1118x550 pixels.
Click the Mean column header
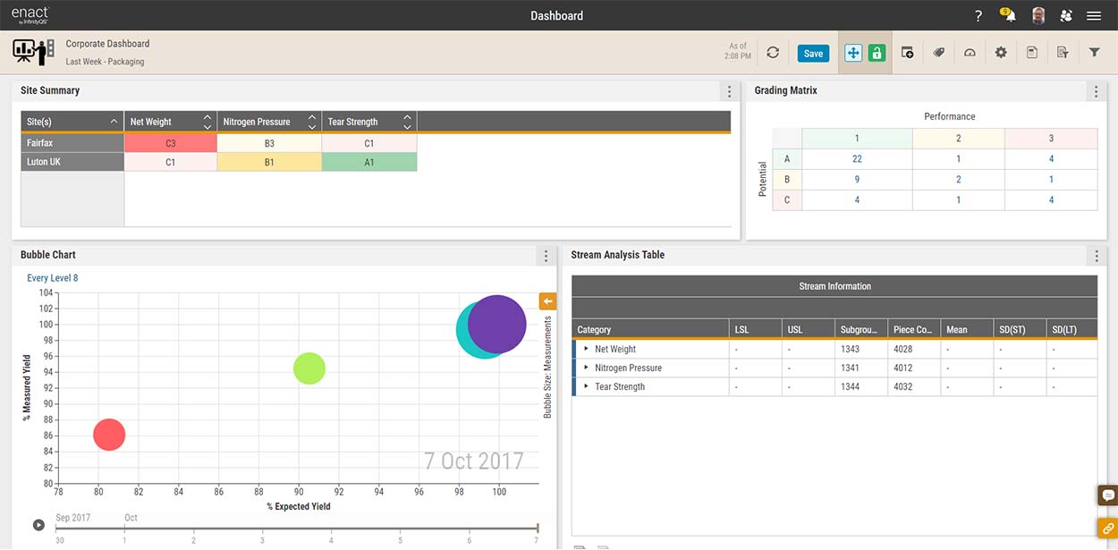pos(967,329)
